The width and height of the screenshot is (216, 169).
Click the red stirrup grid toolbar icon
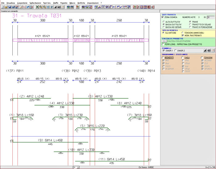142,7
